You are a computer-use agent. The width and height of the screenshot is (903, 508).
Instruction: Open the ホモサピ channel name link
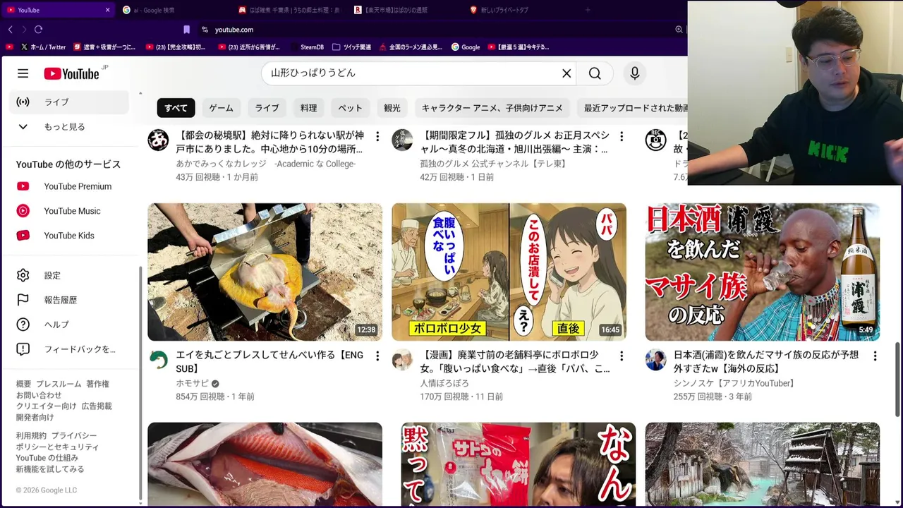(192, 383)
